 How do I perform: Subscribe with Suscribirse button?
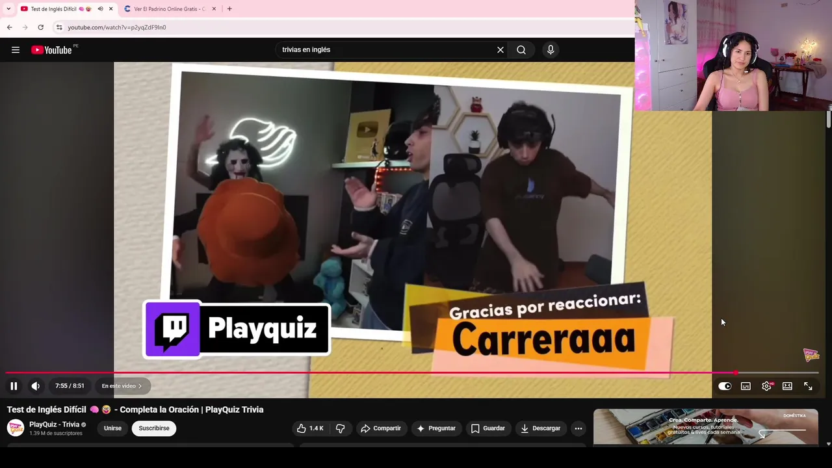(x=154, y=428)
